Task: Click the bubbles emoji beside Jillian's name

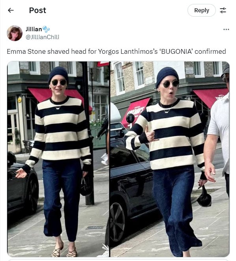Action: 46,29
